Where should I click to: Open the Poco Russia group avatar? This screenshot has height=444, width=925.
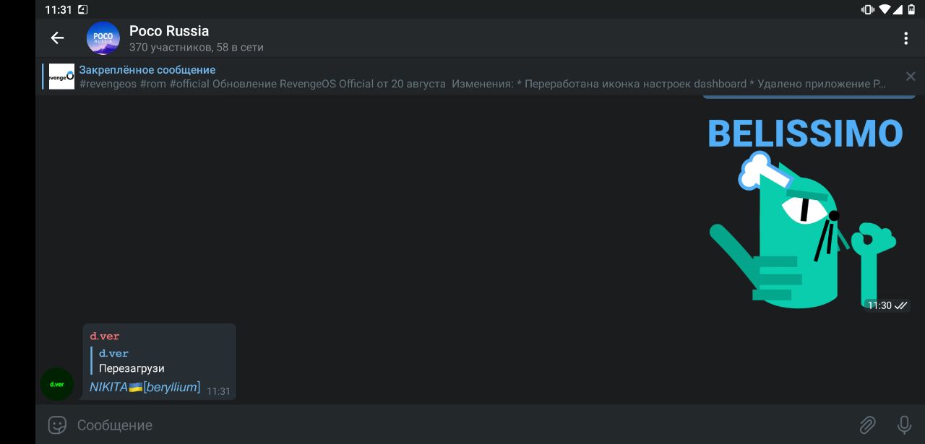(x=103, y=38)
